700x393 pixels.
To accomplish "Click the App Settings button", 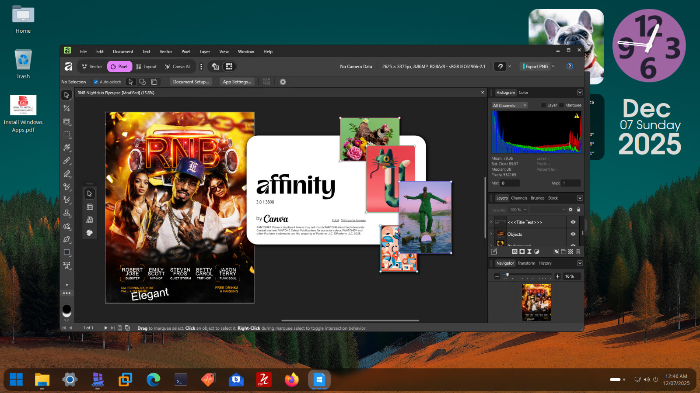I will (x=237, y=82).
